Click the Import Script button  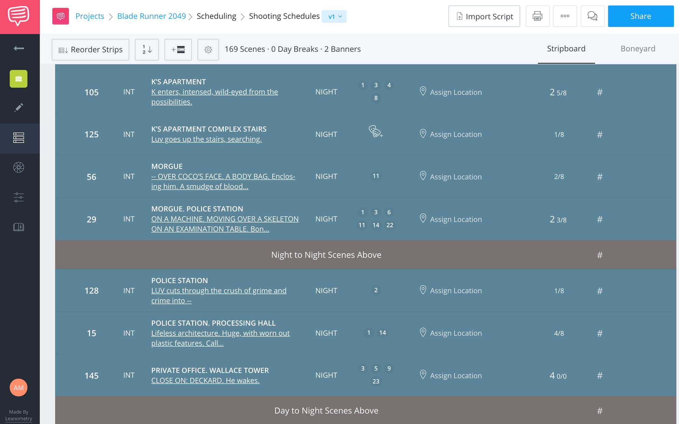[x=484, y=16]
